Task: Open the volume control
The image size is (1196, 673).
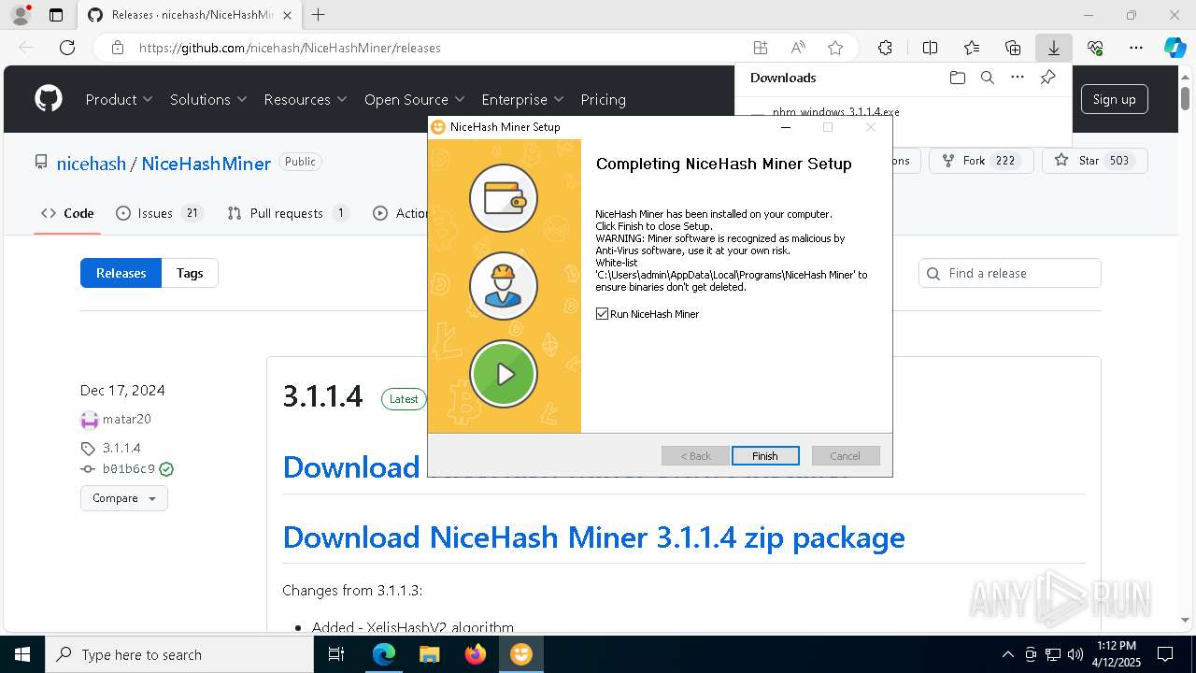Action: pos(1075,654)
